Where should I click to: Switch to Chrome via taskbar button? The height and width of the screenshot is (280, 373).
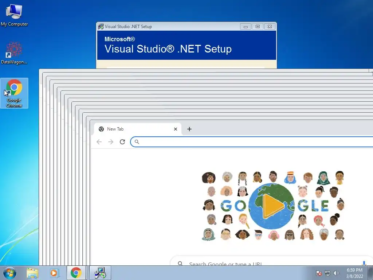(76, 273)
